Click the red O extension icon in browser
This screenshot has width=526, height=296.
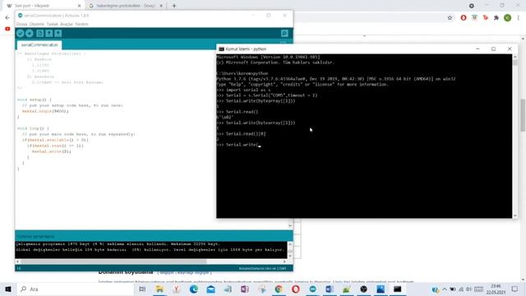(x=464, y=18)
